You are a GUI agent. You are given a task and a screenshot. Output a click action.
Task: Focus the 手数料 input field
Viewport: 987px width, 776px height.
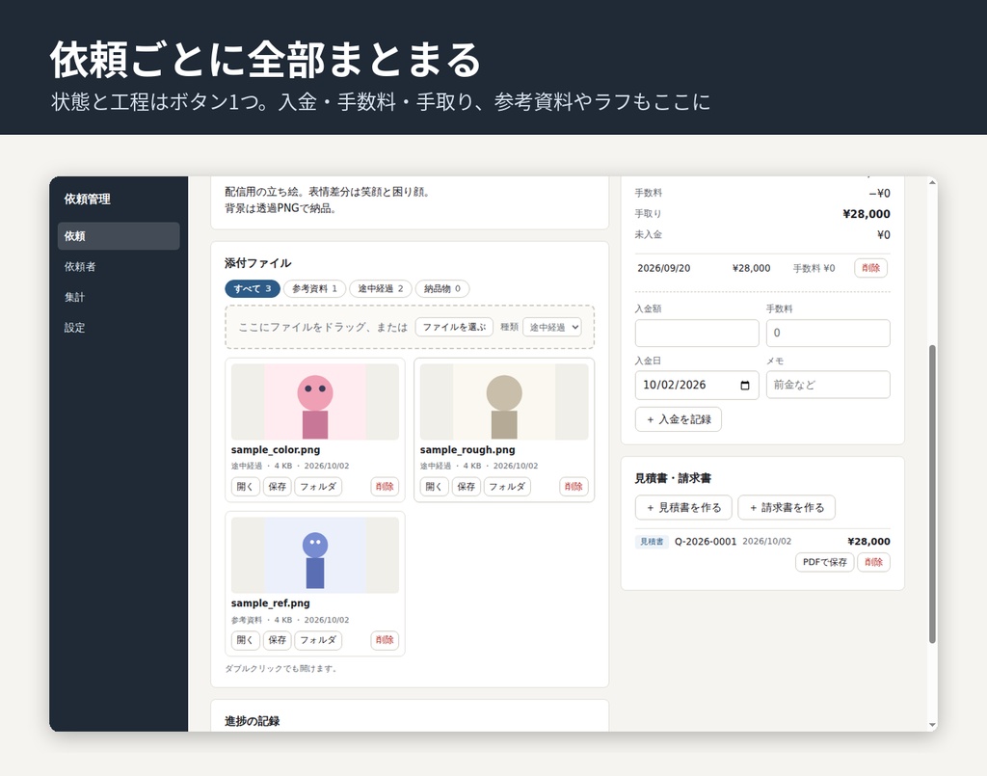click(x=828, y=333)
